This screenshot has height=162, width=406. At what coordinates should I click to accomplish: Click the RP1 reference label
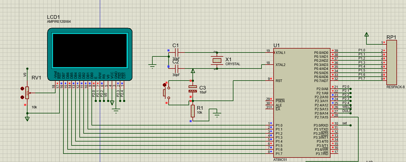click(391, 37)
